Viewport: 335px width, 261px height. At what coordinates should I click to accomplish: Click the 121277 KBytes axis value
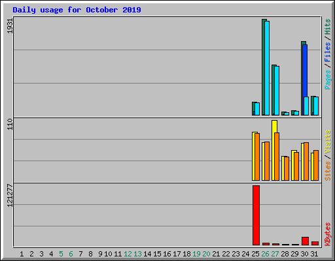(x=10, y=196)
